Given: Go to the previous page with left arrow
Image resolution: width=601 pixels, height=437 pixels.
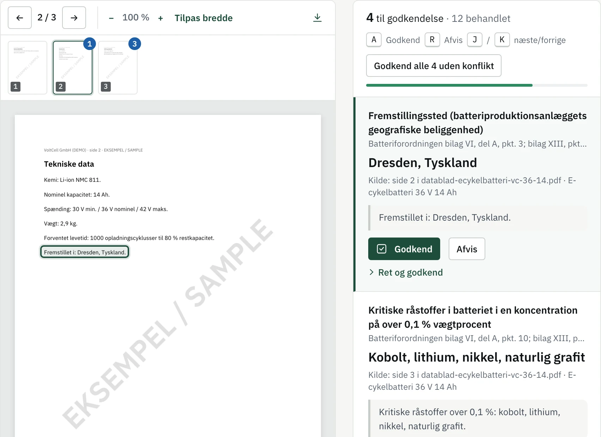Looking at the screenshot, I should [20, 18].
